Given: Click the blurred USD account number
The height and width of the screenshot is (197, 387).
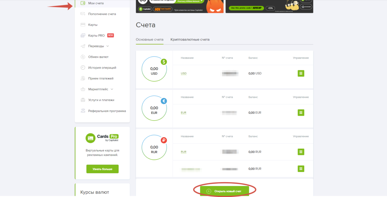Looking at the screenshot, I should (230, 73).
